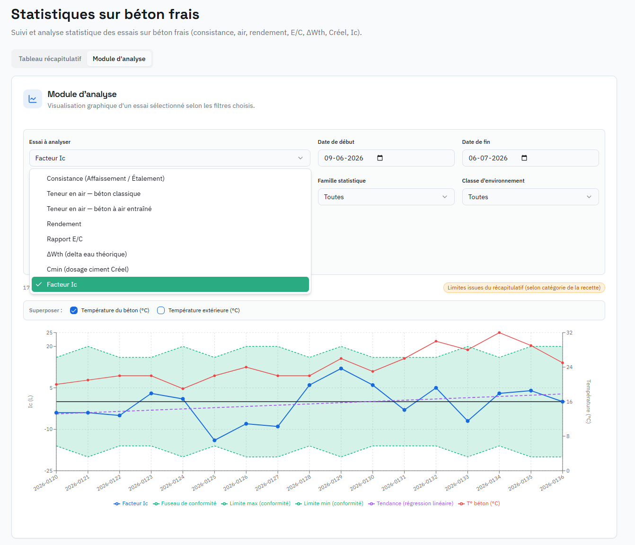The height and width of the screenshot is (545, 635).
Task: Click checkmark icon next to Facteur Ic option
Action: pyautogui.click(x=39, y=284)
